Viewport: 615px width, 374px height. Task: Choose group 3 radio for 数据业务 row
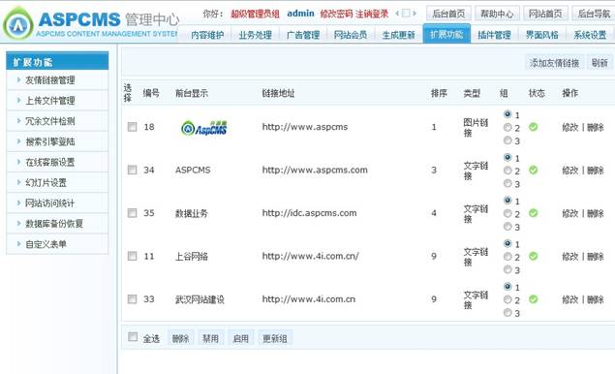tap(507, 227)
